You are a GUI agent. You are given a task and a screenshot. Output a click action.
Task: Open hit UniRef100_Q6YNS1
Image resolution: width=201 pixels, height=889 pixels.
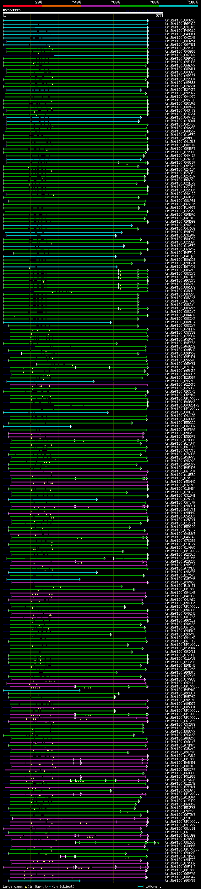180,44
